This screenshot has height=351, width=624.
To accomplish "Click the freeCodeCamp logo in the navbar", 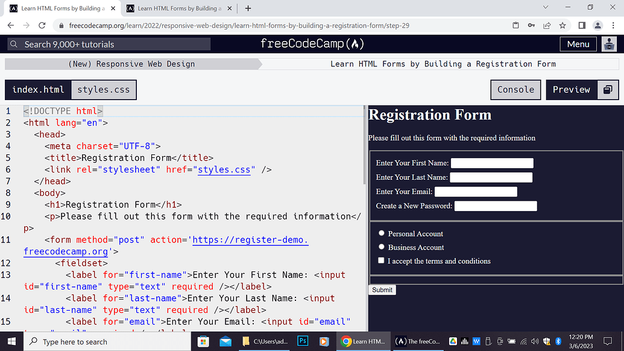I will [x=312, y=43].
